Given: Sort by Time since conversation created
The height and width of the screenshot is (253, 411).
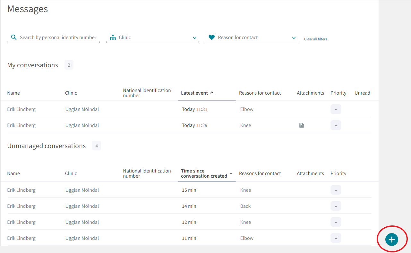Looking at the screenshot, I should [206, 173].
